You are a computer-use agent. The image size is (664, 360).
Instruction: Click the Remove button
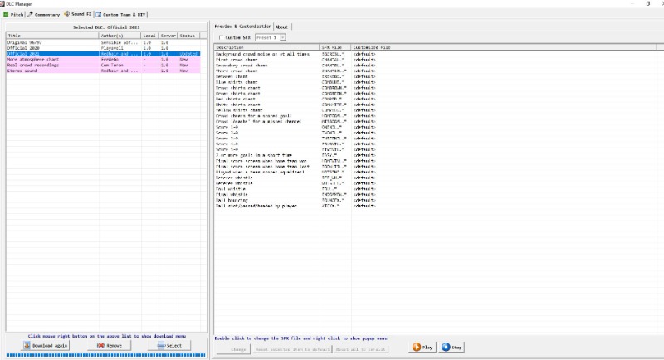coord(110,345)
